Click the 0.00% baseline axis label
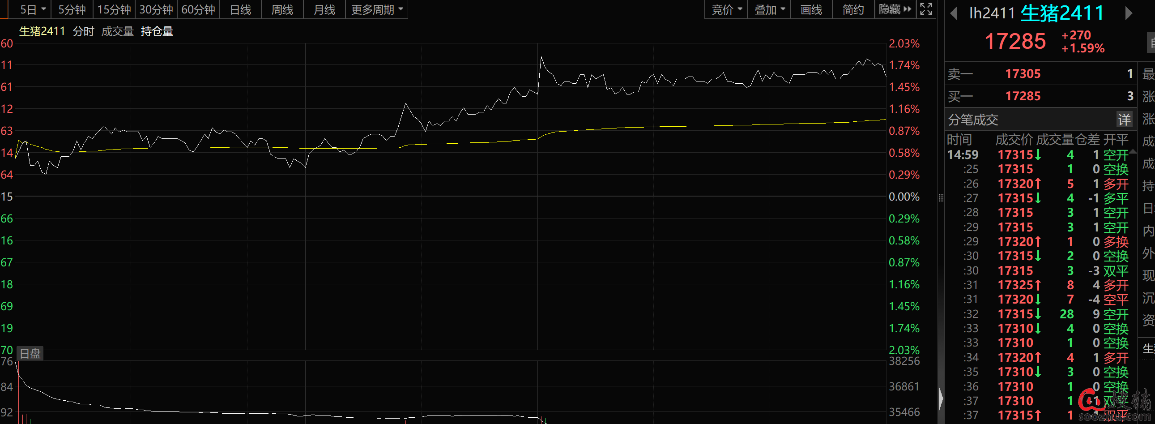Viewport: 1155px width, 424px height. click(x=904, y=197)
